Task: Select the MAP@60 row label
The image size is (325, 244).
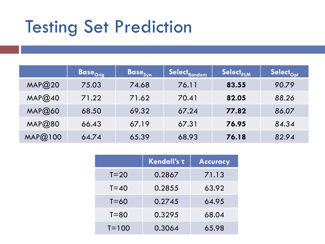Action: (x=43, y=111)
